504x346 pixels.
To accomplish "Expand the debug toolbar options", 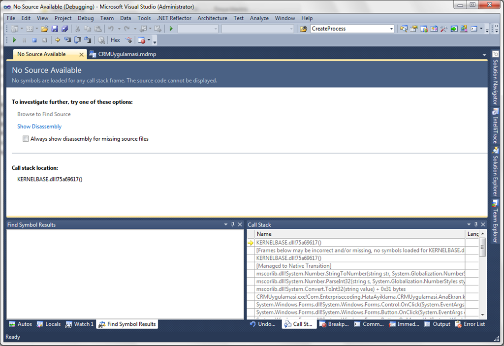I will pos(155,41).
